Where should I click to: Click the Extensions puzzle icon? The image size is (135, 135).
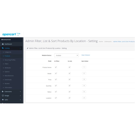tap(3, 92)
